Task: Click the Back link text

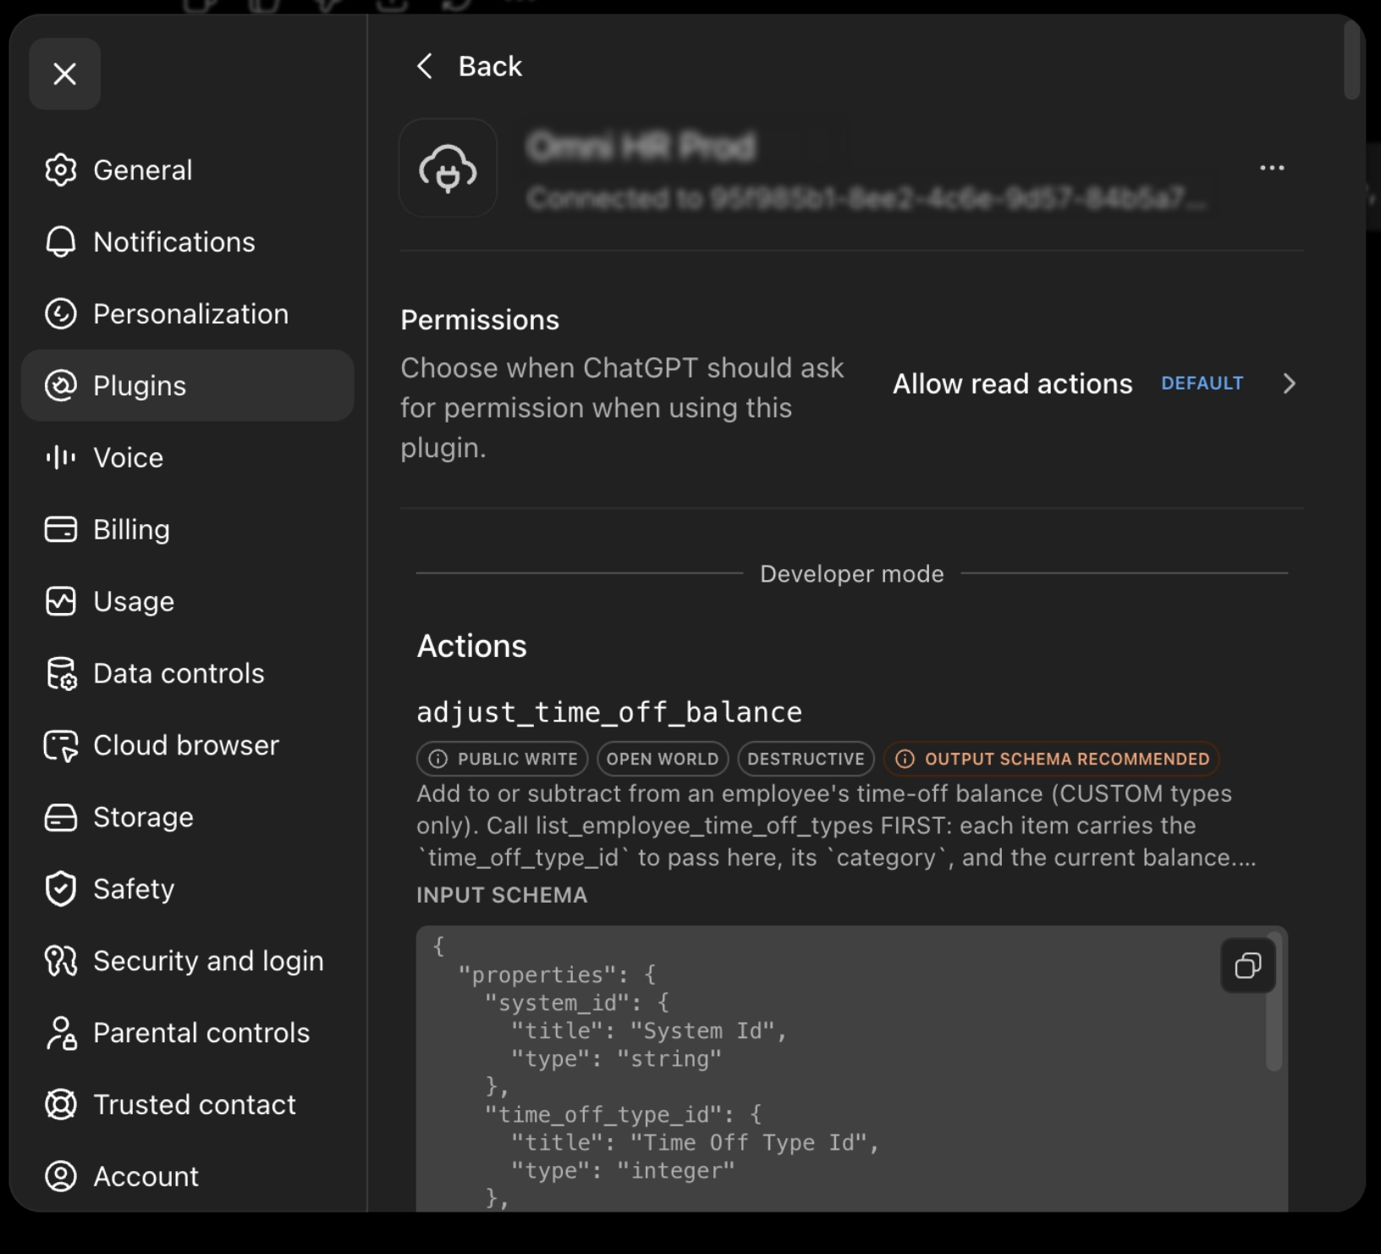Action: coord(490,66)
